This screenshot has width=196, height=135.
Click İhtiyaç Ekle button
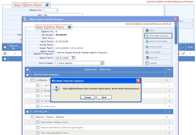point(158,46)
